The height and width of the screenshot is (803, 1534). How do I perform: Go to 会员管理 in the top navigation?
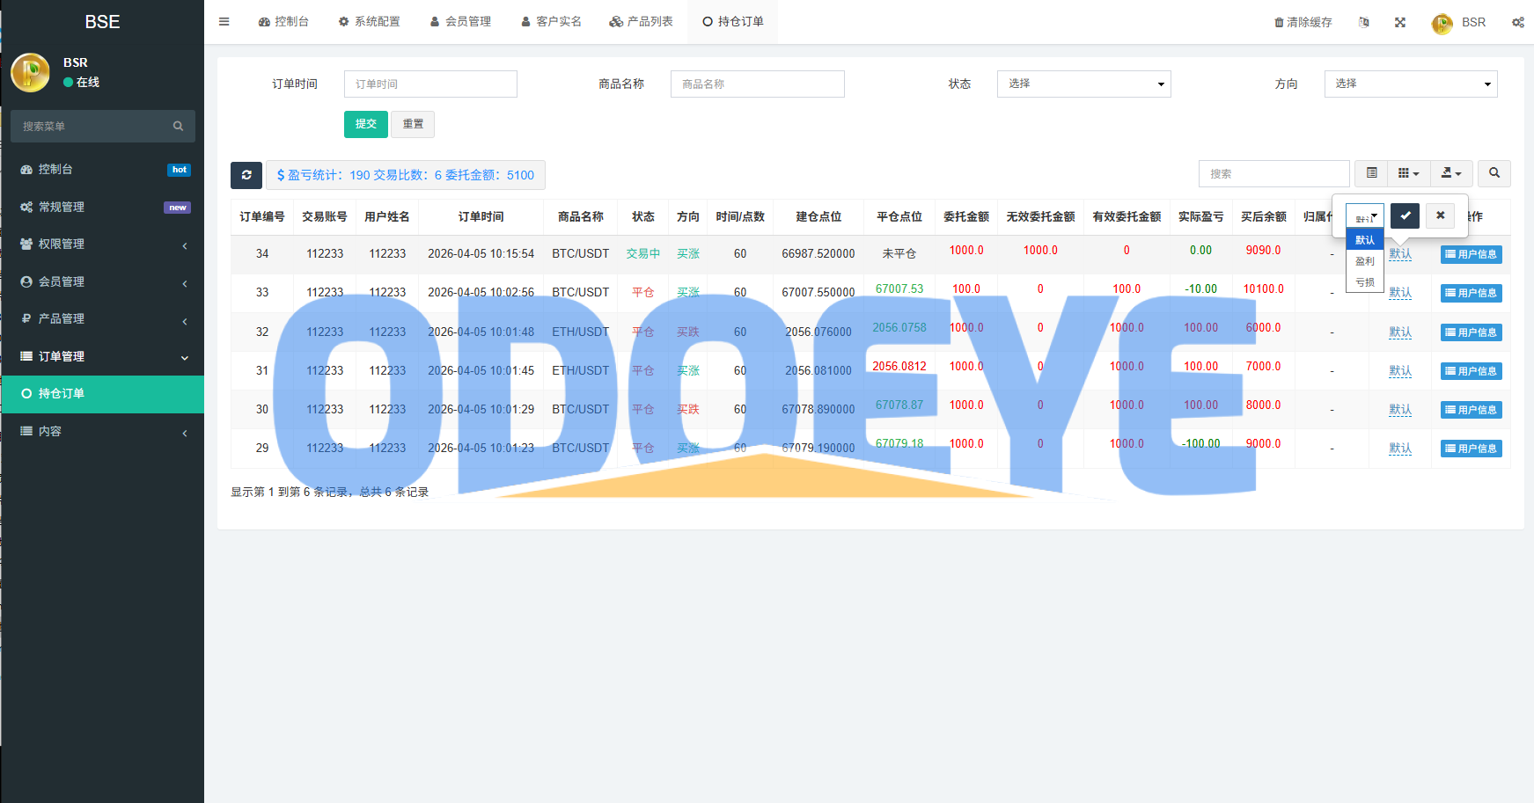pos(460,22)
